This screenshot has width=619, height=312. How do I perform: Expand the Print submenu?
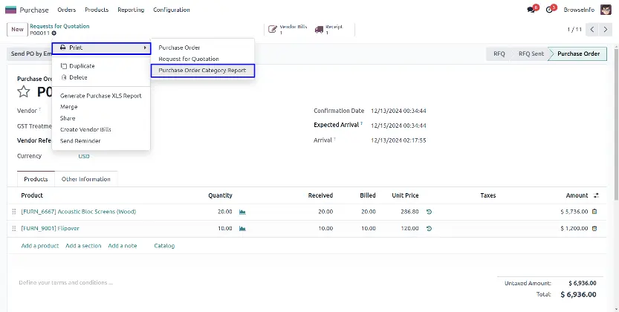(101, 48)
